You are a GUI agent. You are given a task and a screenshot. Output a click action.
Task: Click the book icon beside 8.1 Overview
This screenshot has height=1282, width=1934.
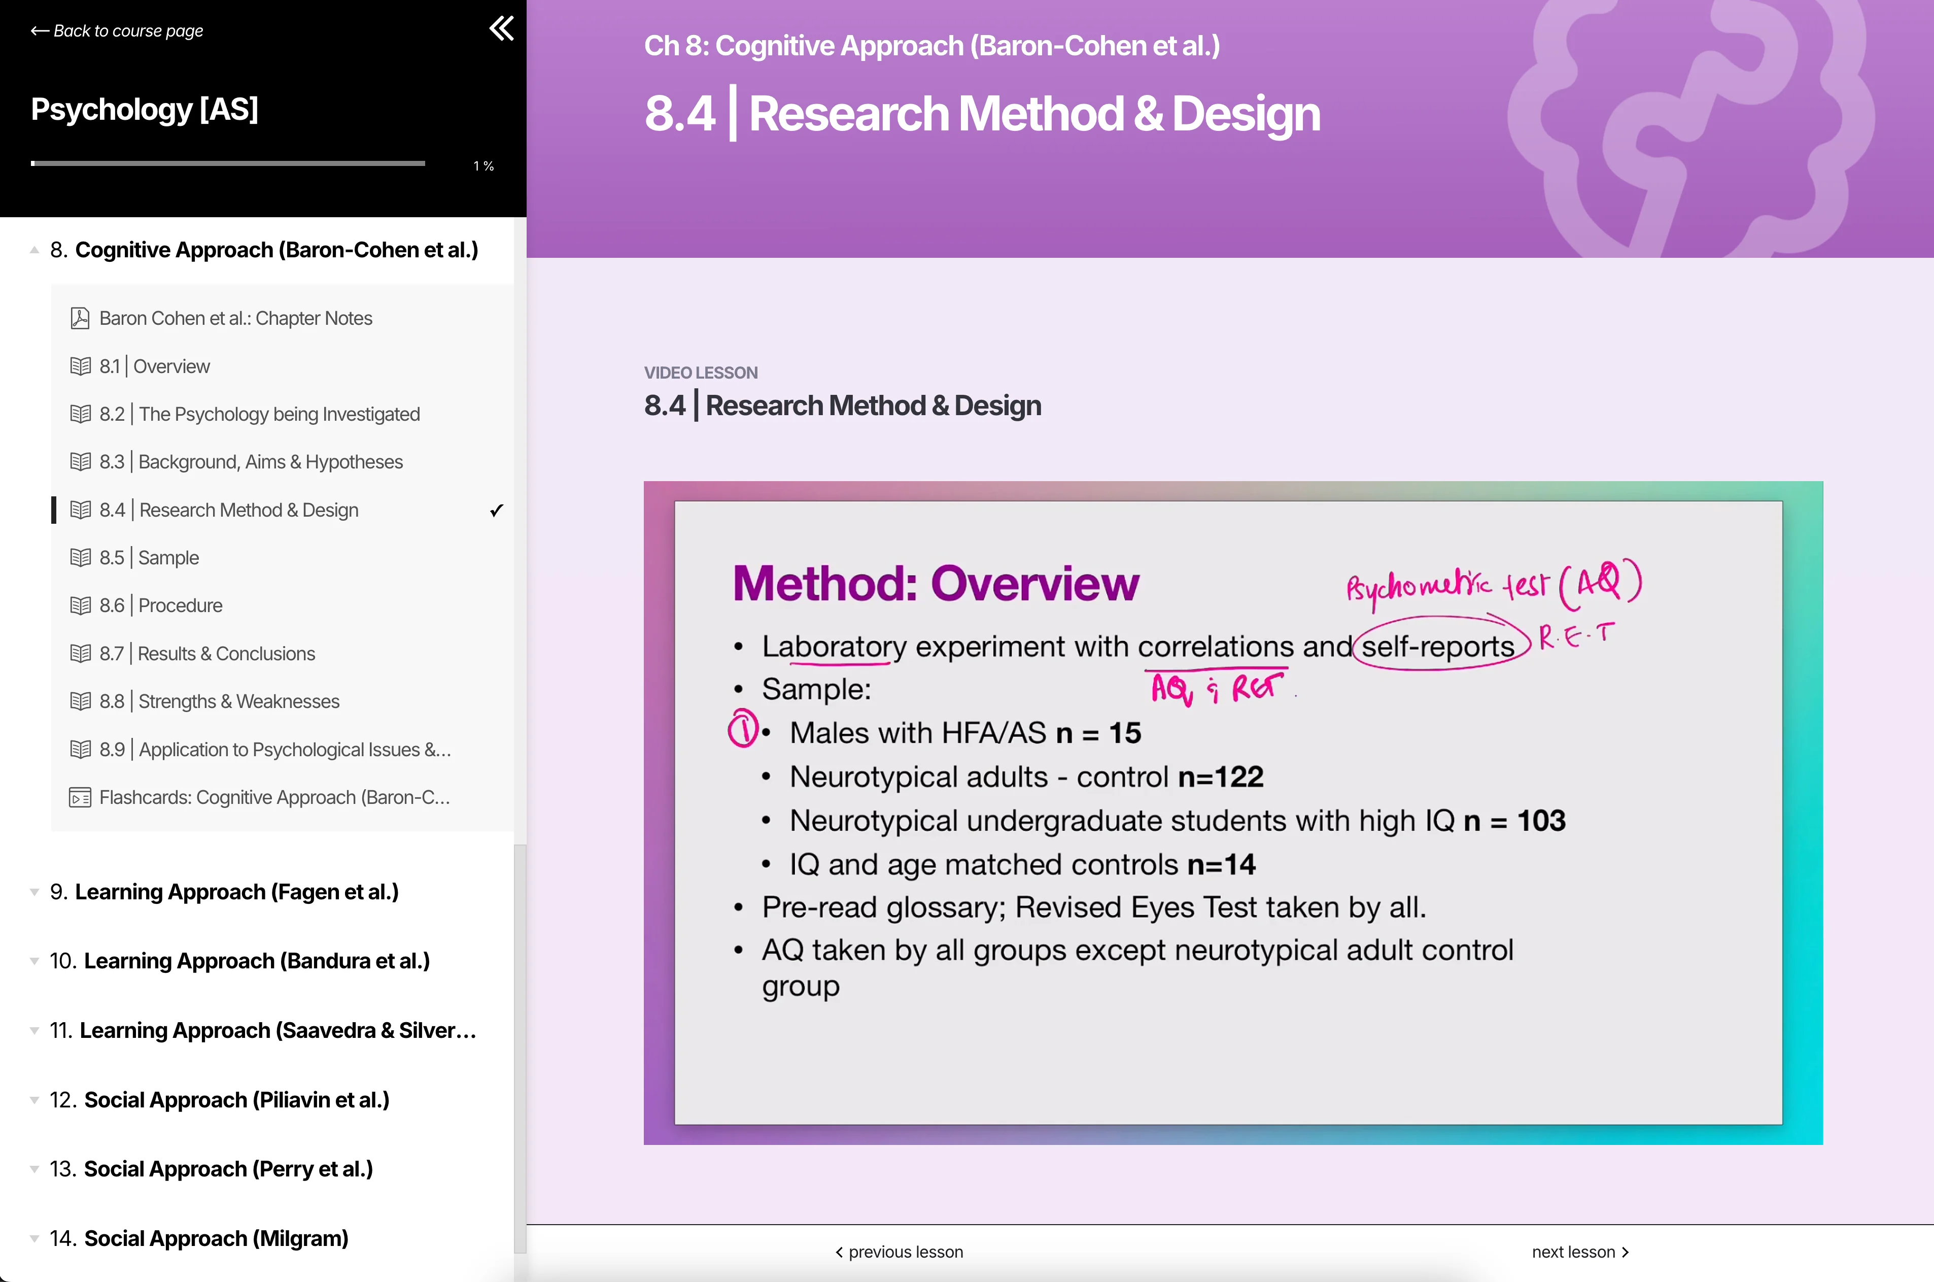pyautogui.click(x=80, y=366)
